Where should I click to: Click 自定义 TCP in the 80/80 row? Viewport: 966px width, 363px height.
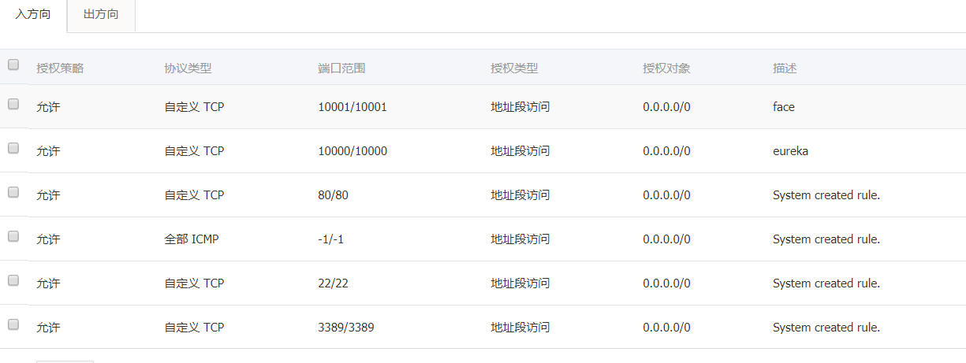coord(194,195)
